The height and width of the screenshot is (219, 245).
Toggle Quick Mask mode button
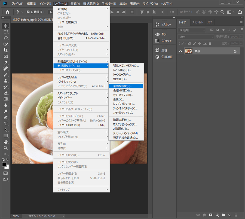point(5,173)
